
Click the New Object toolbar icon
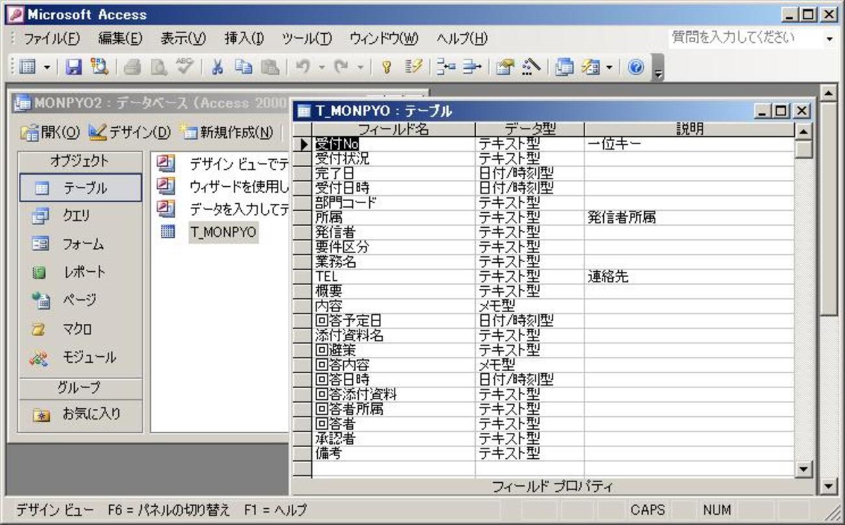point(591,67)
